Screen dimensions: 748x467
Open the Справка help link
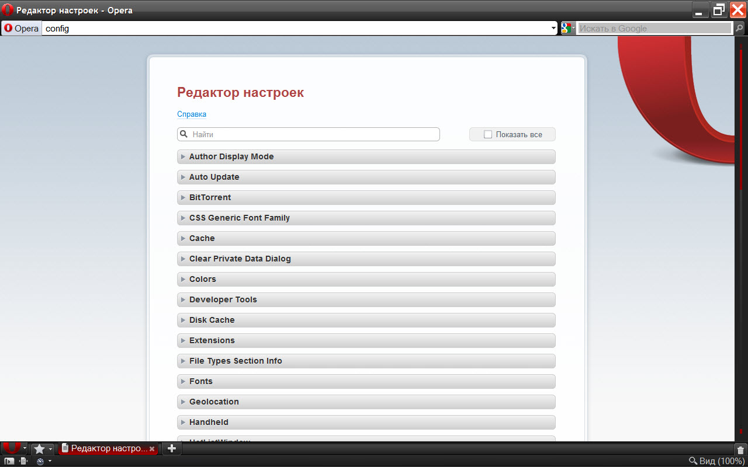(192, 114)
